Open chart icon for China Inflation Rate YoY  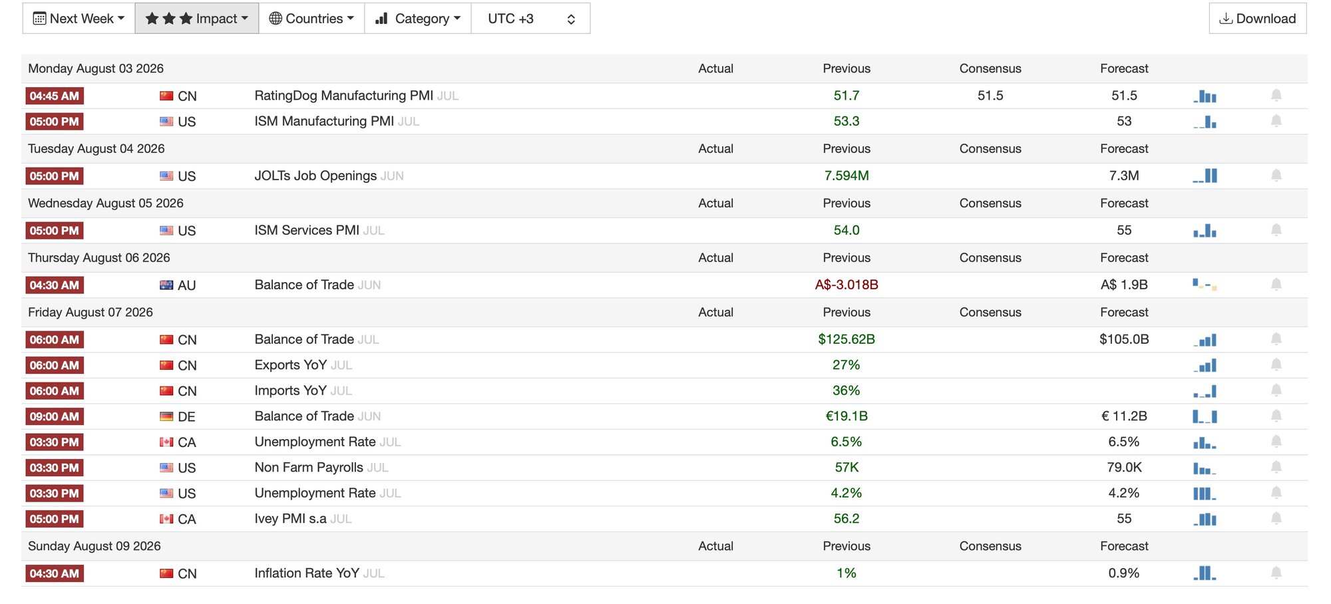(x=1205, y=573)
